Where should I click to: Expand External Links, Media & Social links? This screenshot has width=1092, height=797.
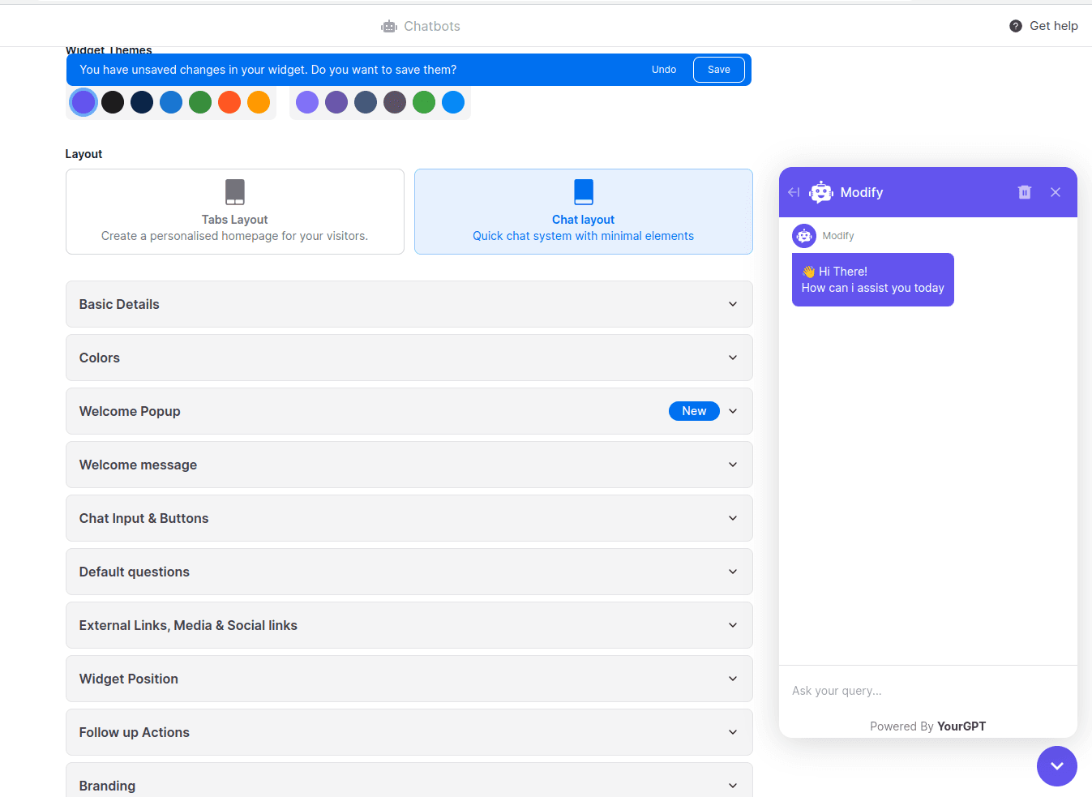409,625
